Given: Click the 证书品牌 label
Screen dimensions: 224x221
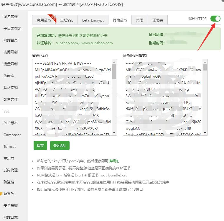Looking at the screenshot, I should (x=157, y=35).
